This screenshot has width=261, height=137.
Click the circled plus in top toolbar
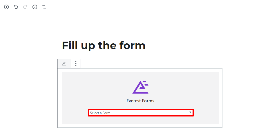coord(6,7)
